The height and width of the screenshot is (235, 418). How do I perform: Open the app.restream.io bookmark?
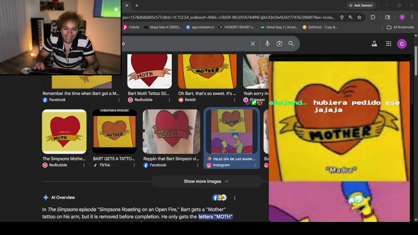(x=200, y=27)
